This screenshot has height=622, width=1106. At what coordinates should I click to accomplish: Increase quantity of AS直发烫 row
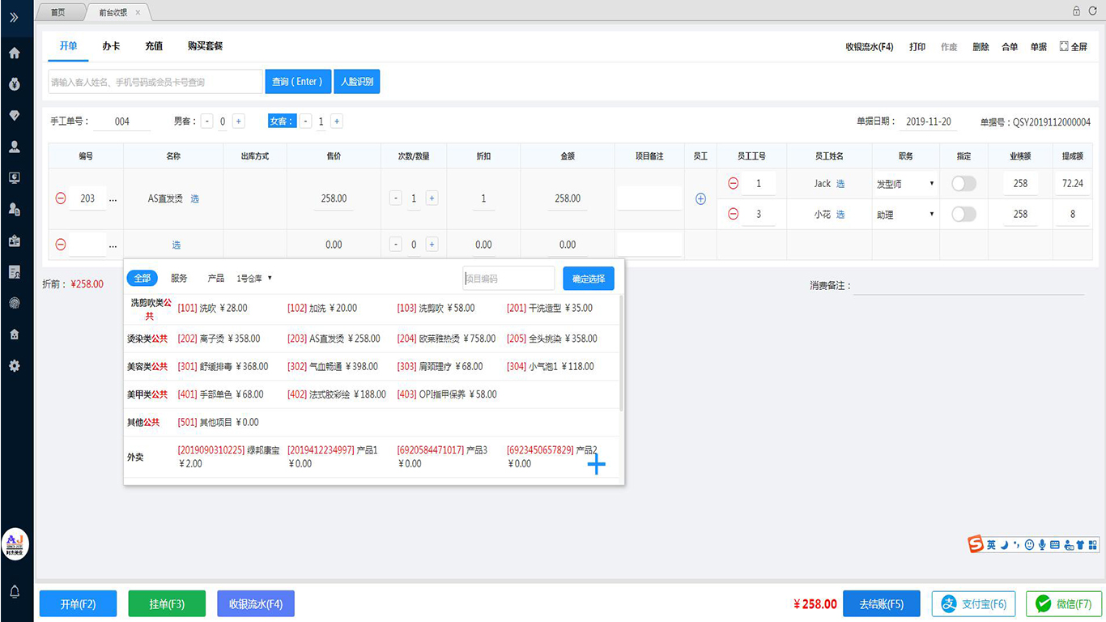pos(432,198)
